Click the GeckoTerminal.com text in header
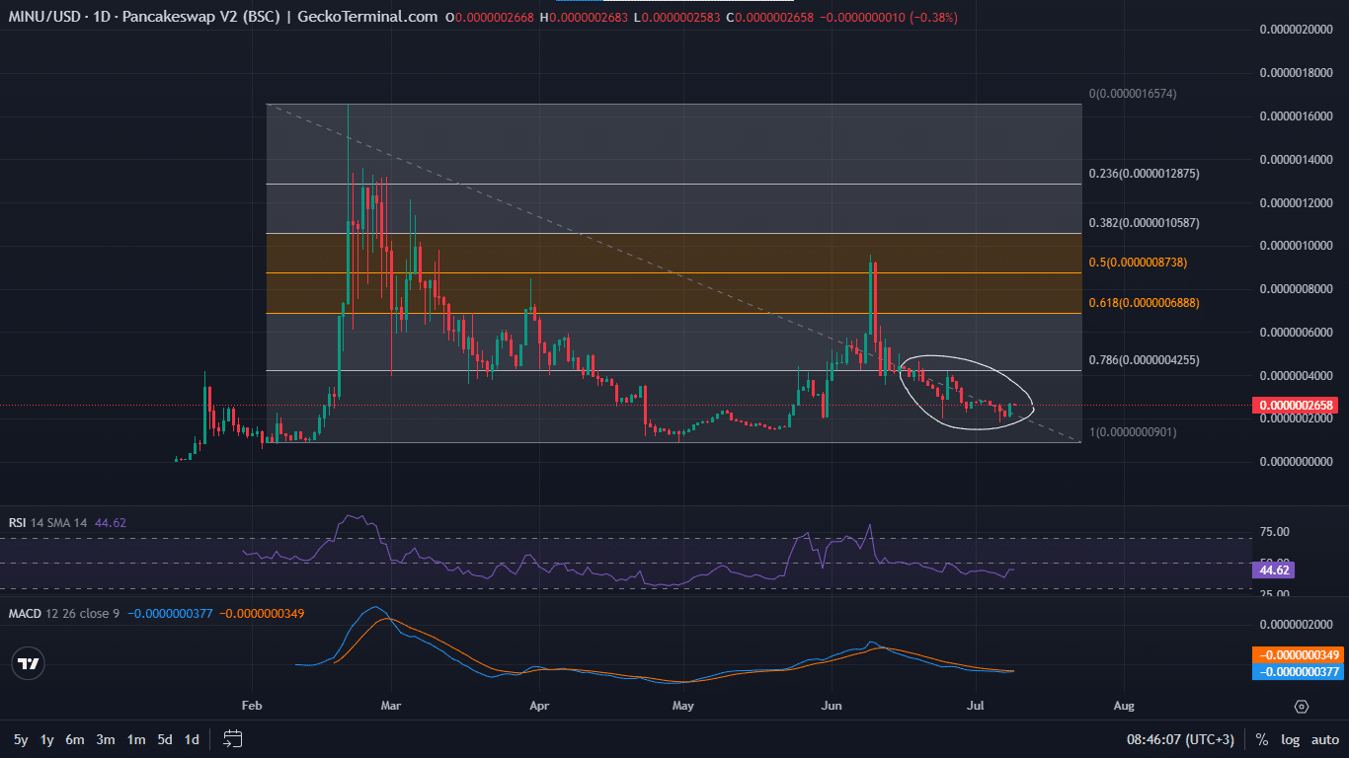This screenshot has height=758, width=1349. click(365, 17)
